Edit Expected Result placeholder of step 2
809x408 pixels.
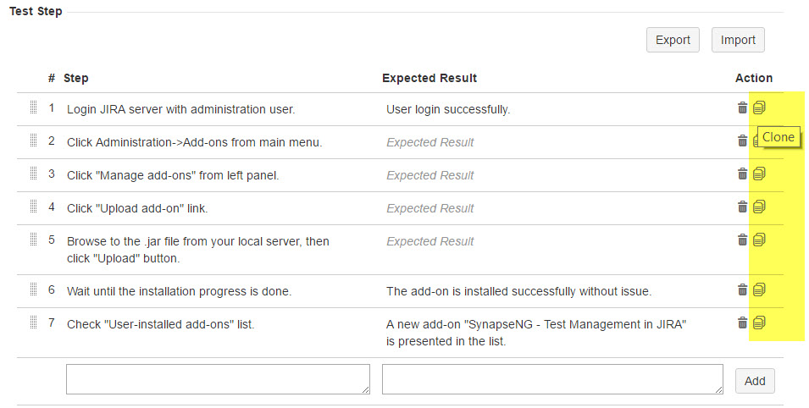point(429,142)
